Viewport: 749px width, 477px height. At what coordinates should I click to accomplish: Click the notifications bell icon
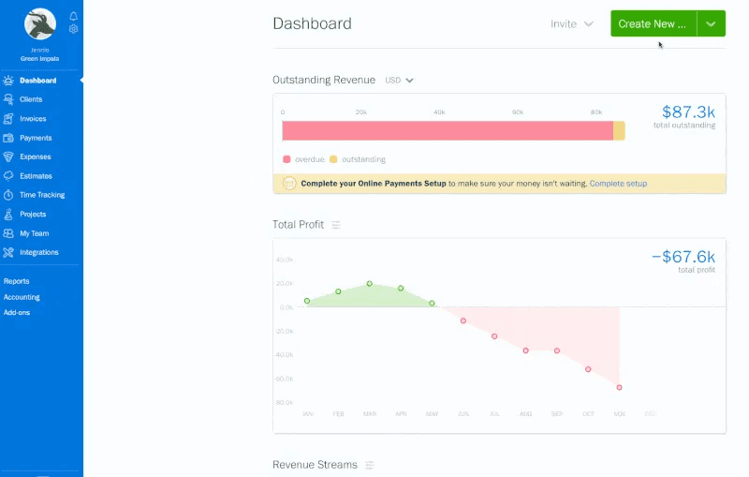point(74,17)
